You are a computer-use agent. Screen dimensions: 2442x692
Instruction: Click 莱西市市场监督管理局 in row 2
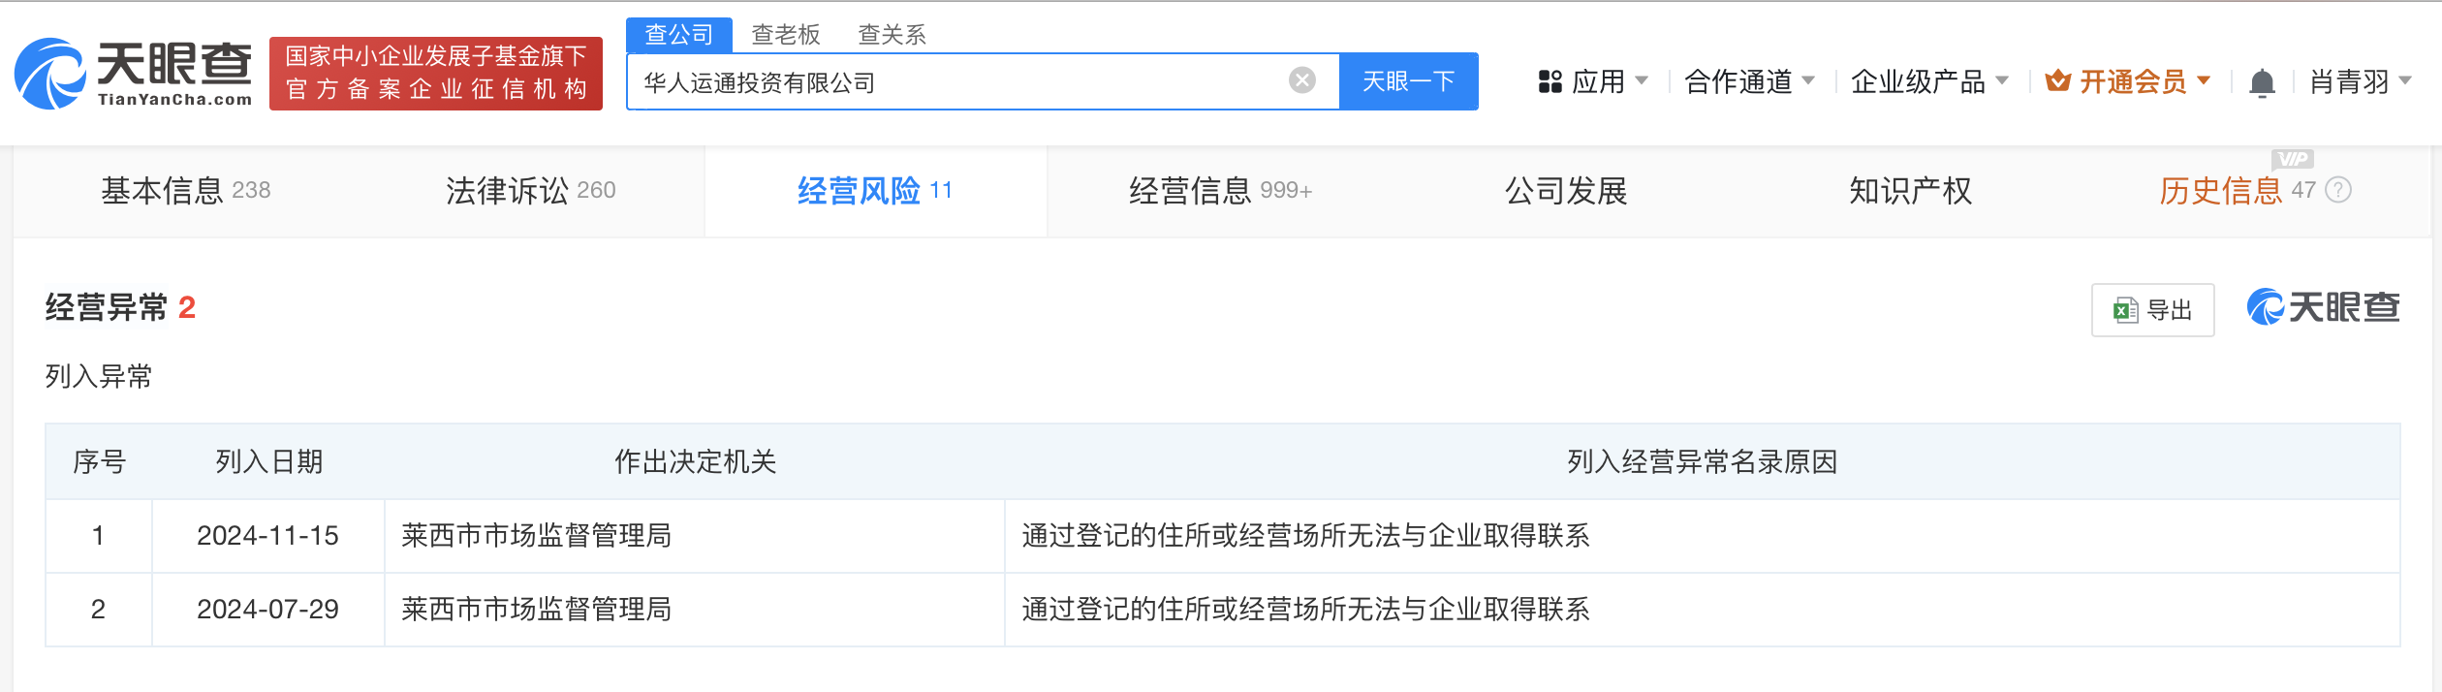tap(536, 609)
